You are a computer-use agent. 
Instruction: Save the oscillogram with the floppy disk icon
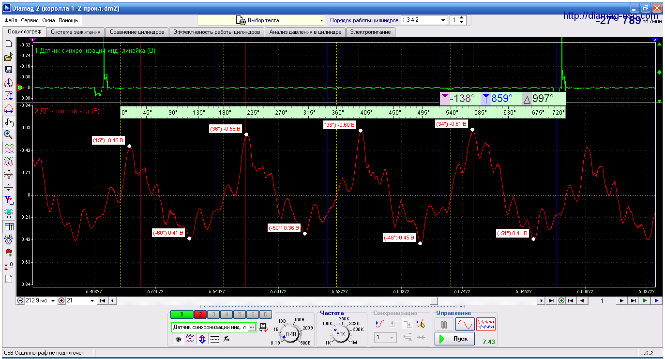pyautogui.click(x=8, y=70)
